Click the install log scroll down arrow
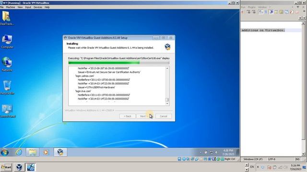Image resolution: width=307 pixels, height=172 pixels. pos(167,104)
